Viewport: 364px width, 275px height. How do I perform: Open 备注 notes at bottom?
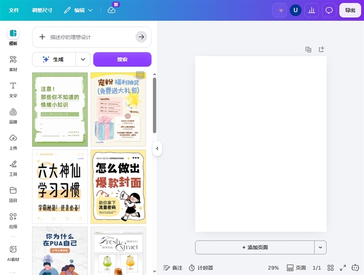click(x=173, y=268)
